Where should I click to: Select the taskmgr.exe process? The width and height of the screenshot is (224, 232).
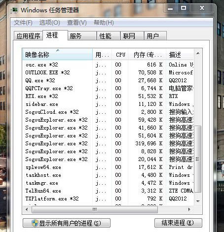[108, 183]
